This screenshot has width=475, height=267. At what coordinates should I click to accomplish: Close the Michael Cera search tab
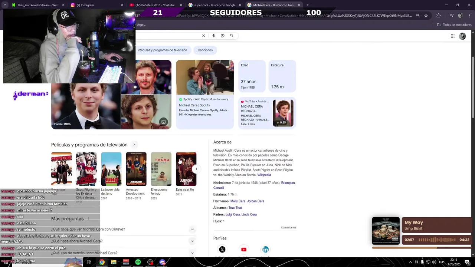tap(299, 5)
